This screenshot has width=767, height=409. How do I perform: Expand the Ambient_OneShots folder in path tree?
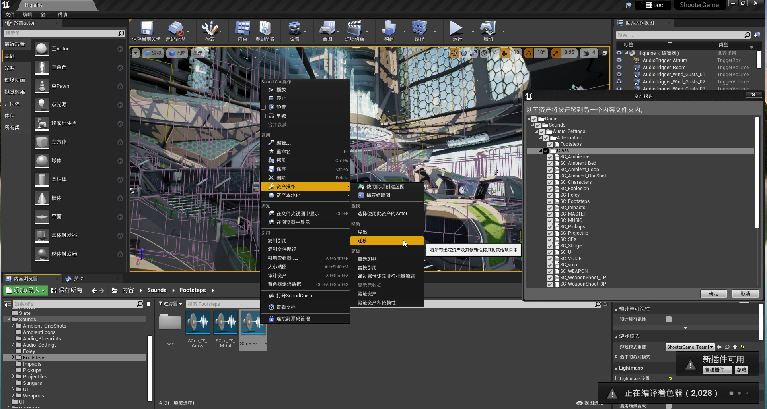[x=13, y=326]
